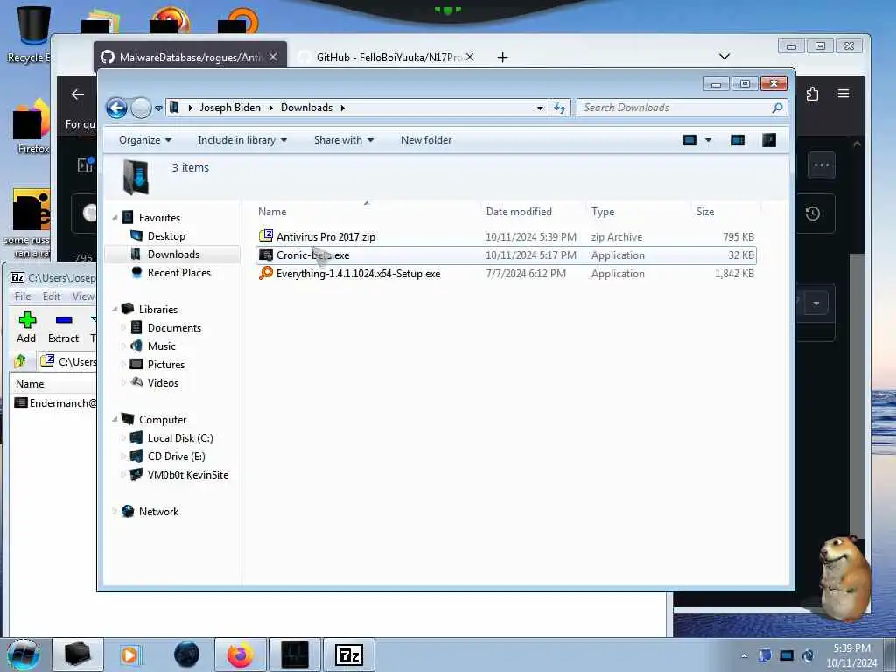This screenshot has width=896, height=672.
Task: Open the Organize menu
Action: (145, 140)
